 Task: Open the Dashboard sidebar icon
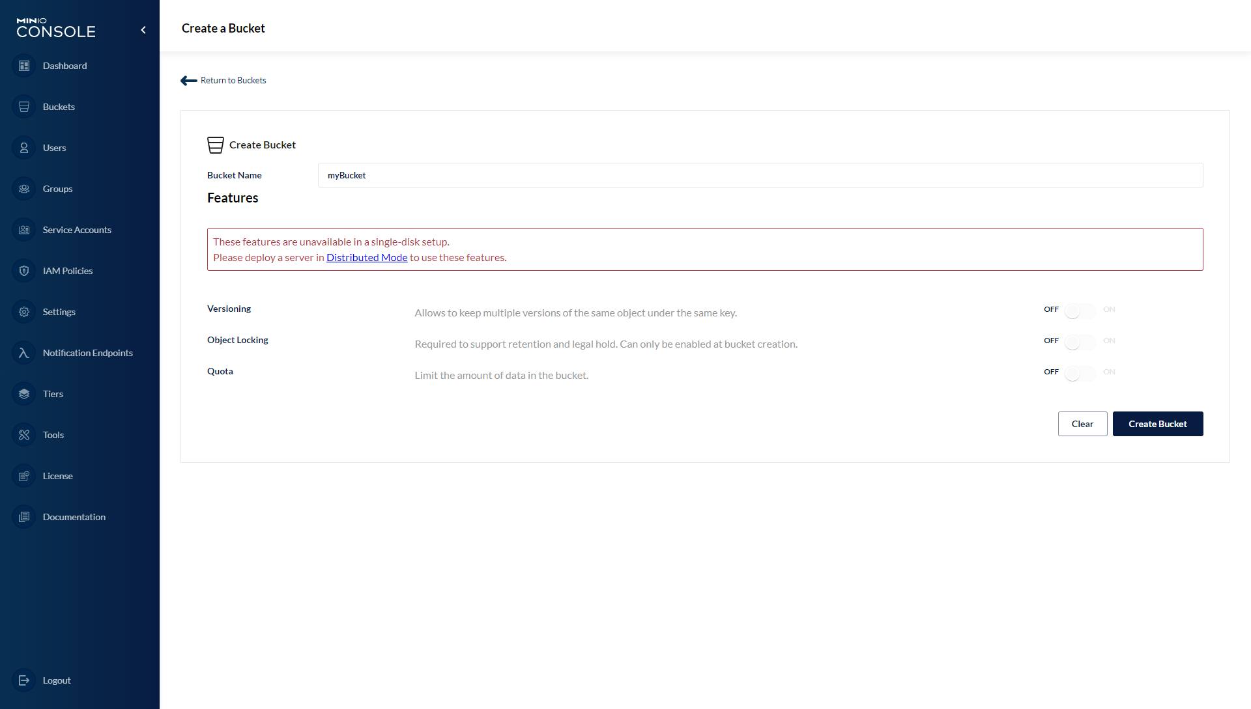click(x=24, y=66)
